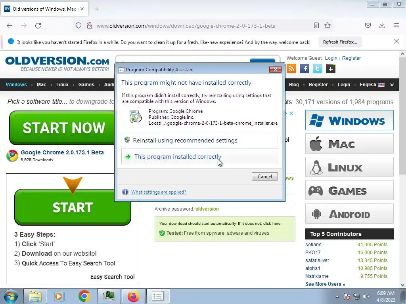Select Games in the site navigation bar
The height and width of the screenshot is (304, 406).
pyautogui.click(x=86, y=85)
